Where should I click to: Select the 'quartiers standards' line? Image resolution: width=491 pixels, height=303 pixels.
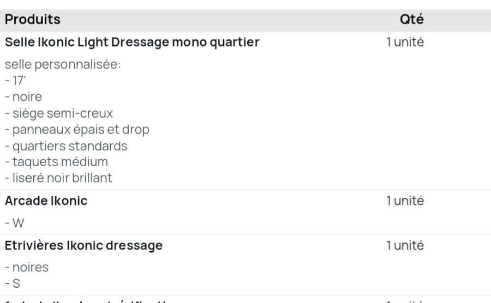pos(66,146)
